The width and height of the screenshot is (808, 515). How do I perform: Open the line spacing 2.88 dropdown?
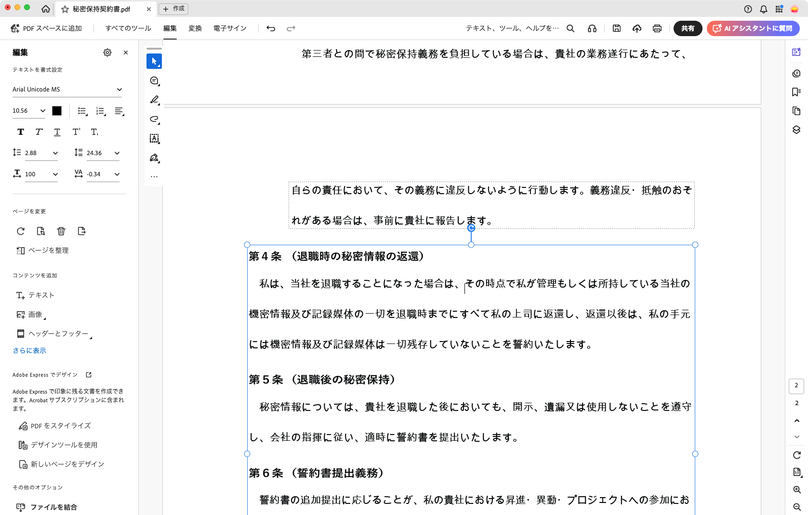click(x=55, y=153)
